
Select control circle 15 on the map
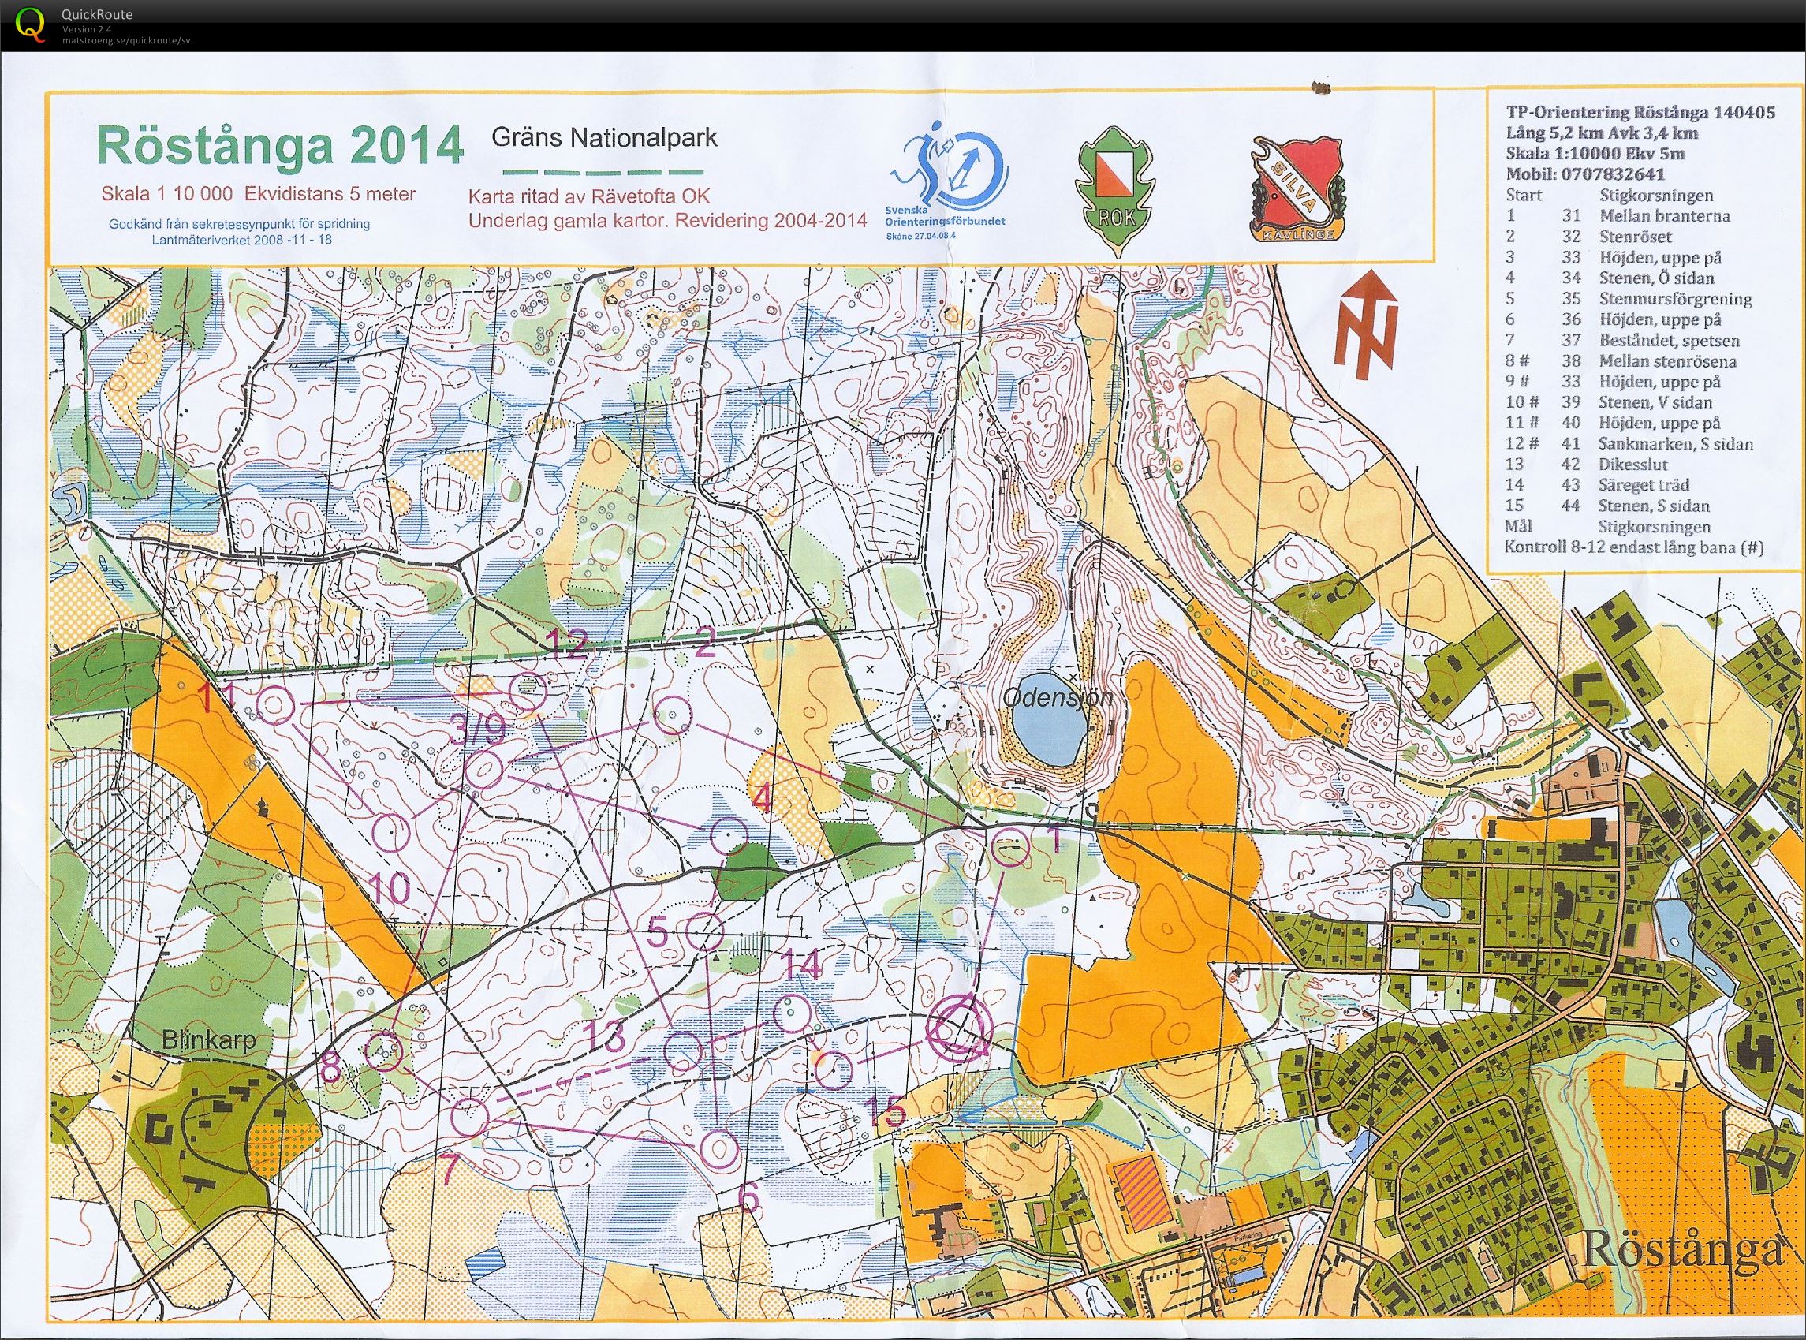pyautogui.click(x=833, y=1070)
